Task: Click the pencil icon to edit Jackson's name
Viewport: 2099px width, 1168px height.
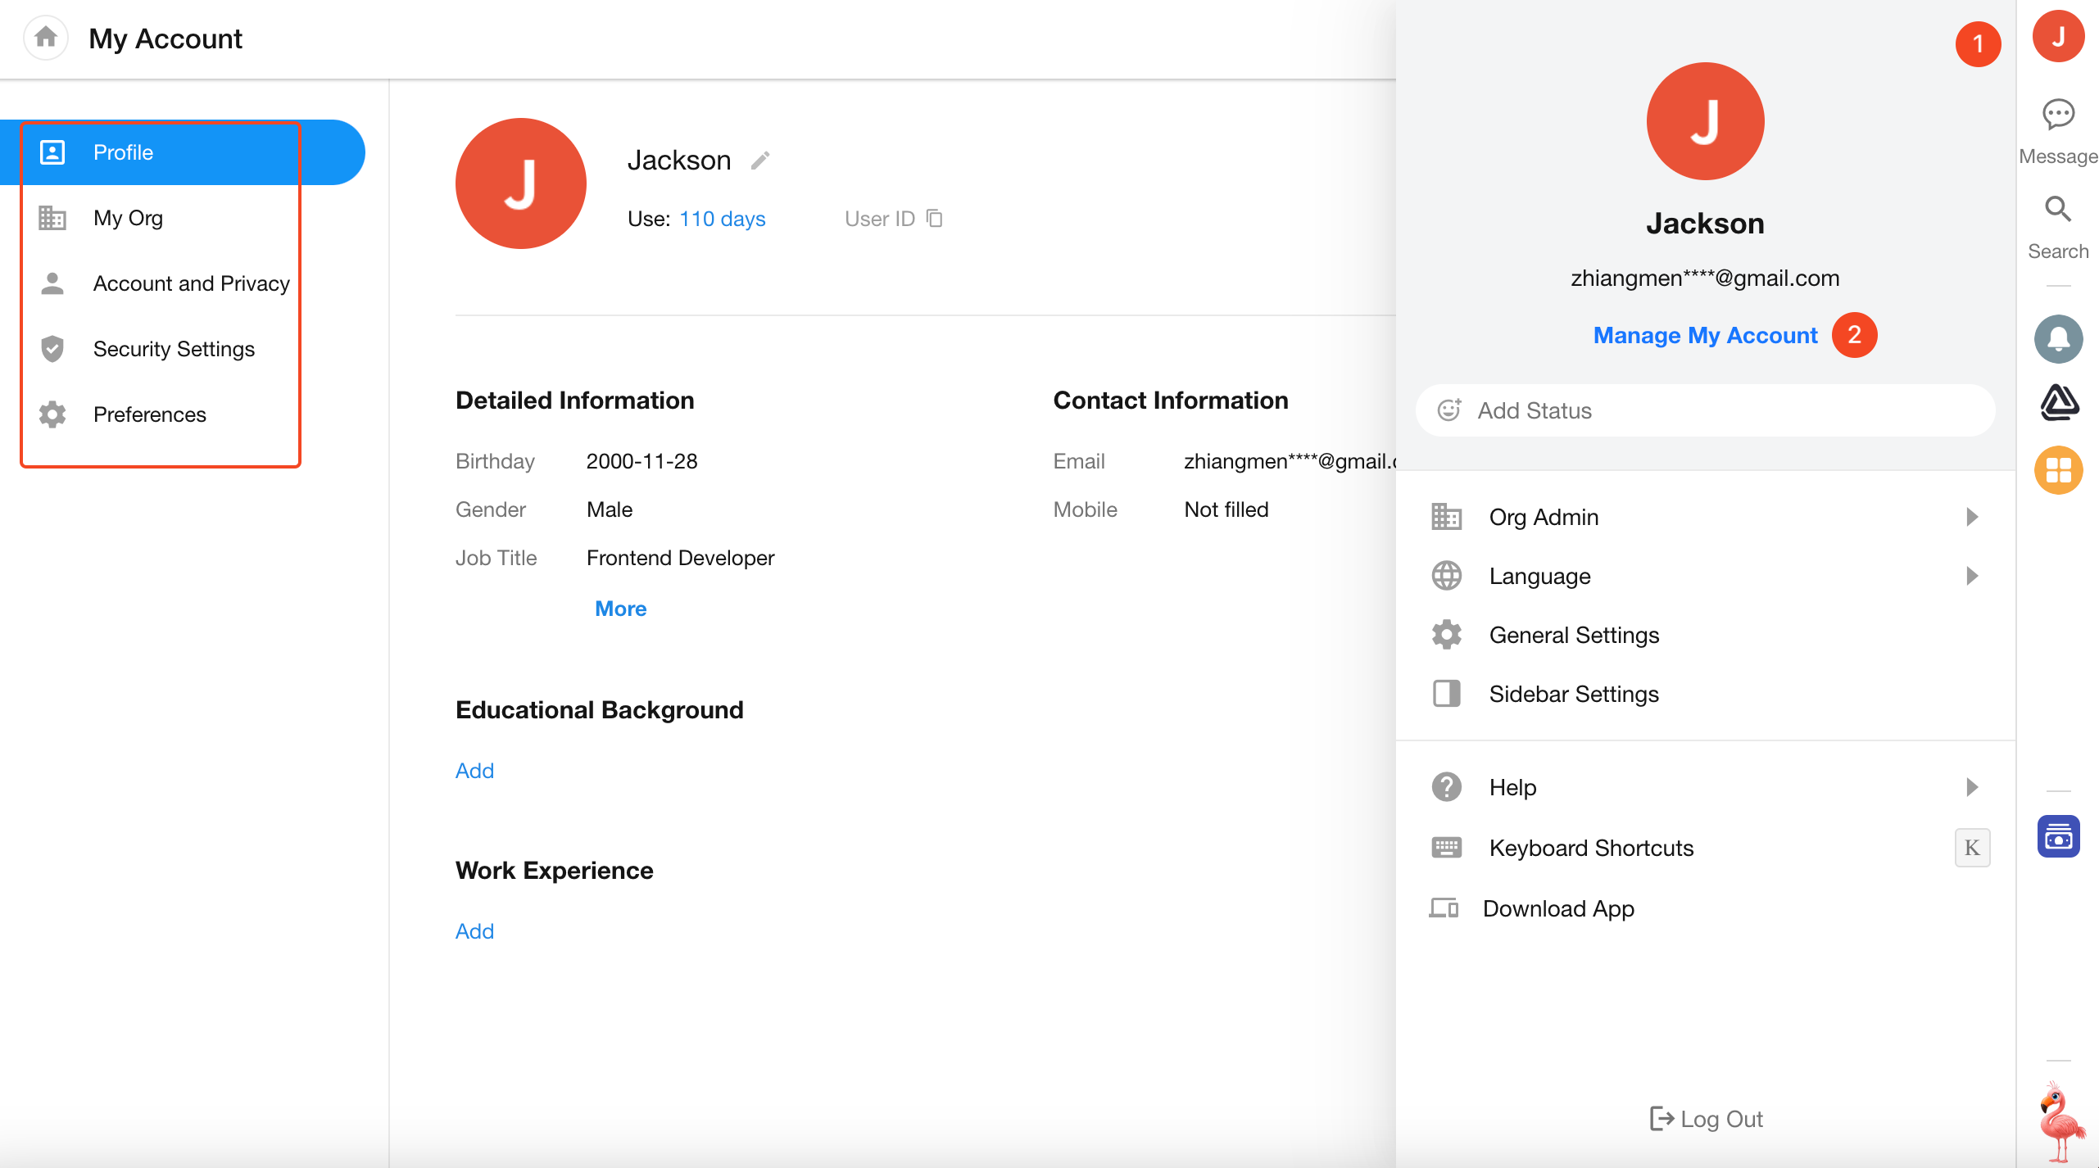Action: pos(760,161)
